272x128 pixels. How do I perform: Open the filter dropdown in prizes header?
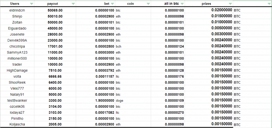pyautogui.click(x=231, y=4)
